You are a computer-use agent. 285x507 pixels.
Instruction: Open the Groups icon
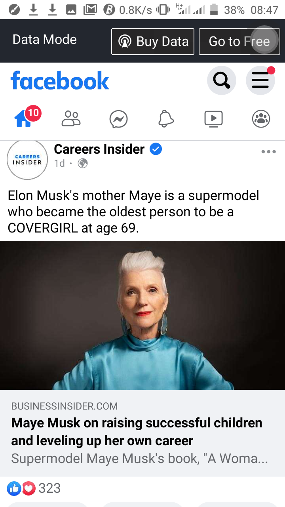tap(261, 119)
